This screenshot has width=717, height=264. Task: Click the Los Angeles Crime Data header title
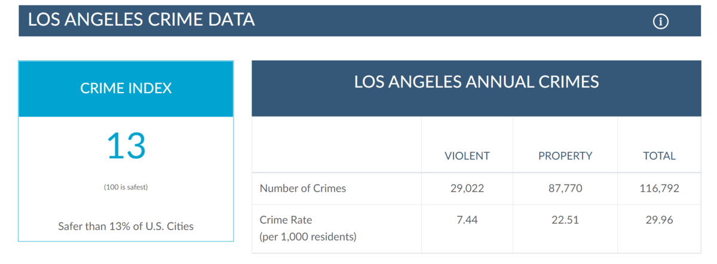(x=142, y=20)
